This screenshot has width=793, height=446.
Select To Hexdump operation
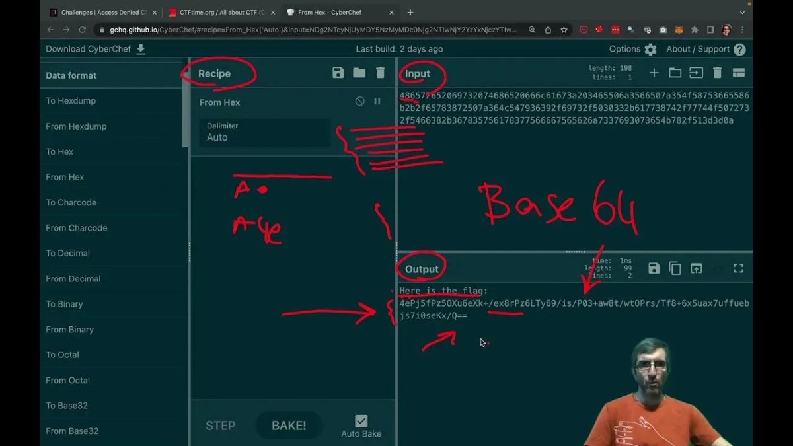click(111, 101)
